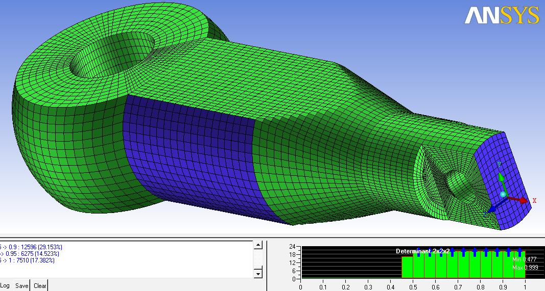Select the first histogram bar near 0.45
The width and height of the screenshot is (545, 291).
point(407,267)
